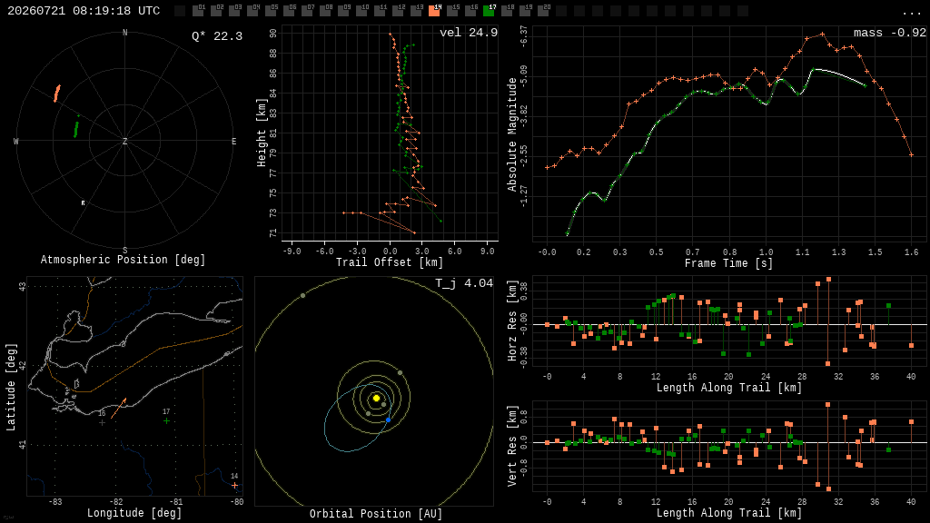Enable the gray station 16 box
930x523 pixels.
point(471,10)
